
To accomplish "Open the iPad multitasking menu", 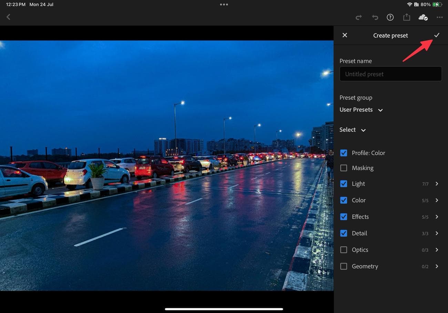I will 224,4.
